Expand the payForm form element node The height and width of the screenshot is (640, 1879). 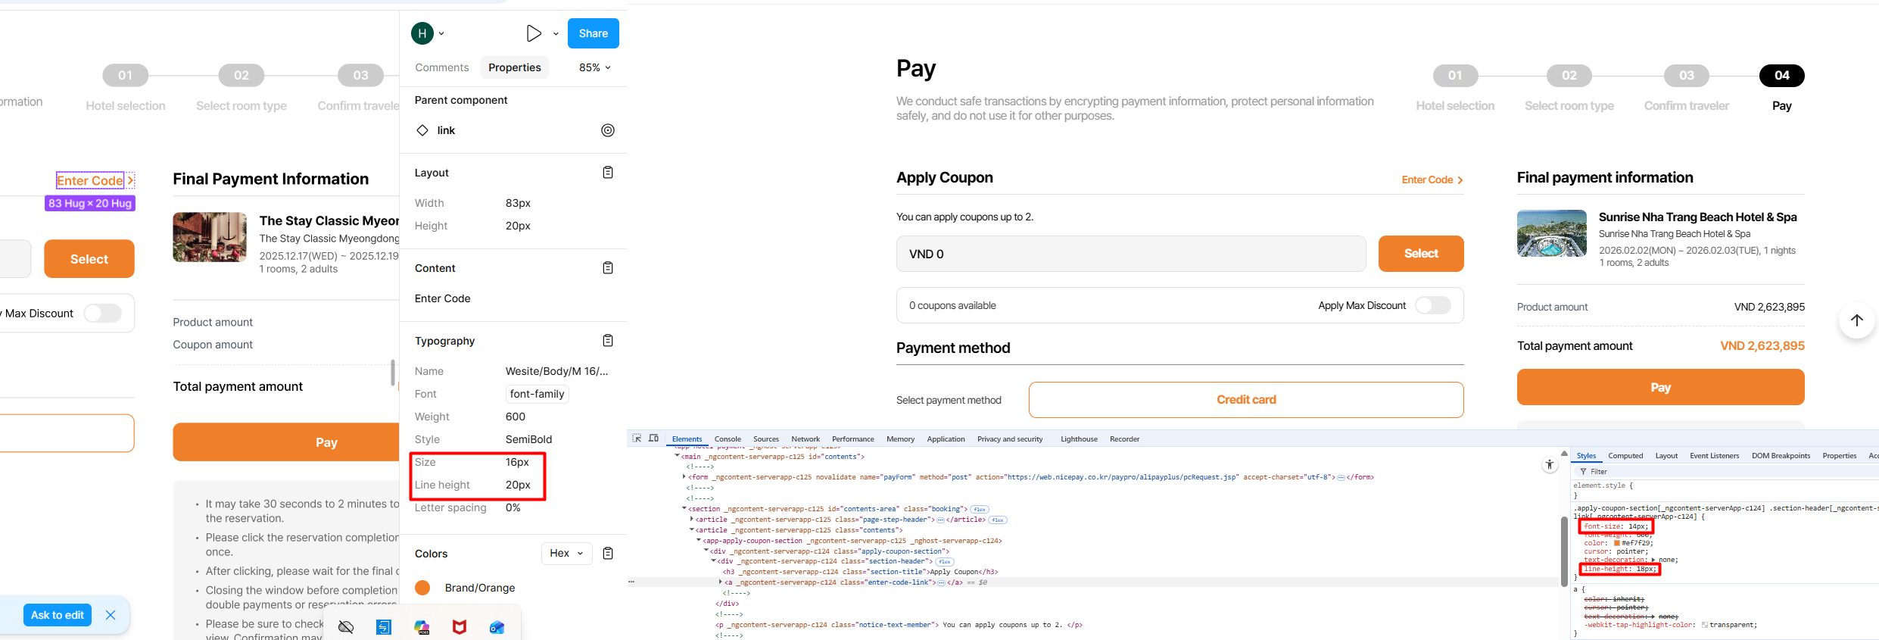tap(684, 477)
